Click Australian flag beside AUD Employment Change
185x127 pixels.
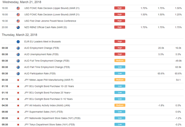(x=18, y=48)
